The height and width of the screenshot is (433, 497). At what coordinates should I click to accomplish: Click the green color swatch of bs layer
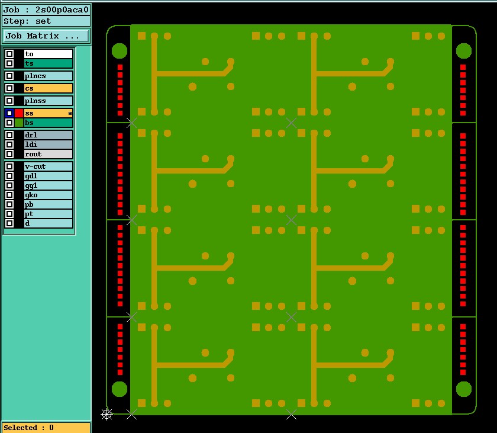point(19,123)
